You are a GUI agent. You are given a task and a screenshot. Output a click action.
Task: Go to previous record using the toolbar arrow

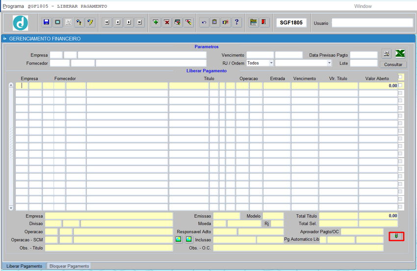(118, 23)
